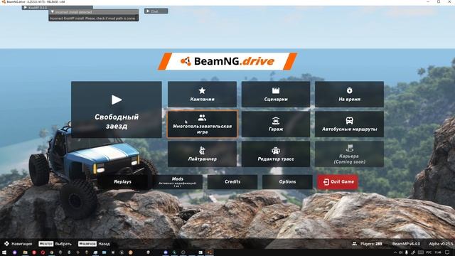Click BeamMP v4.4.0 version text
The image size is (455, 256).
point(406,244)
